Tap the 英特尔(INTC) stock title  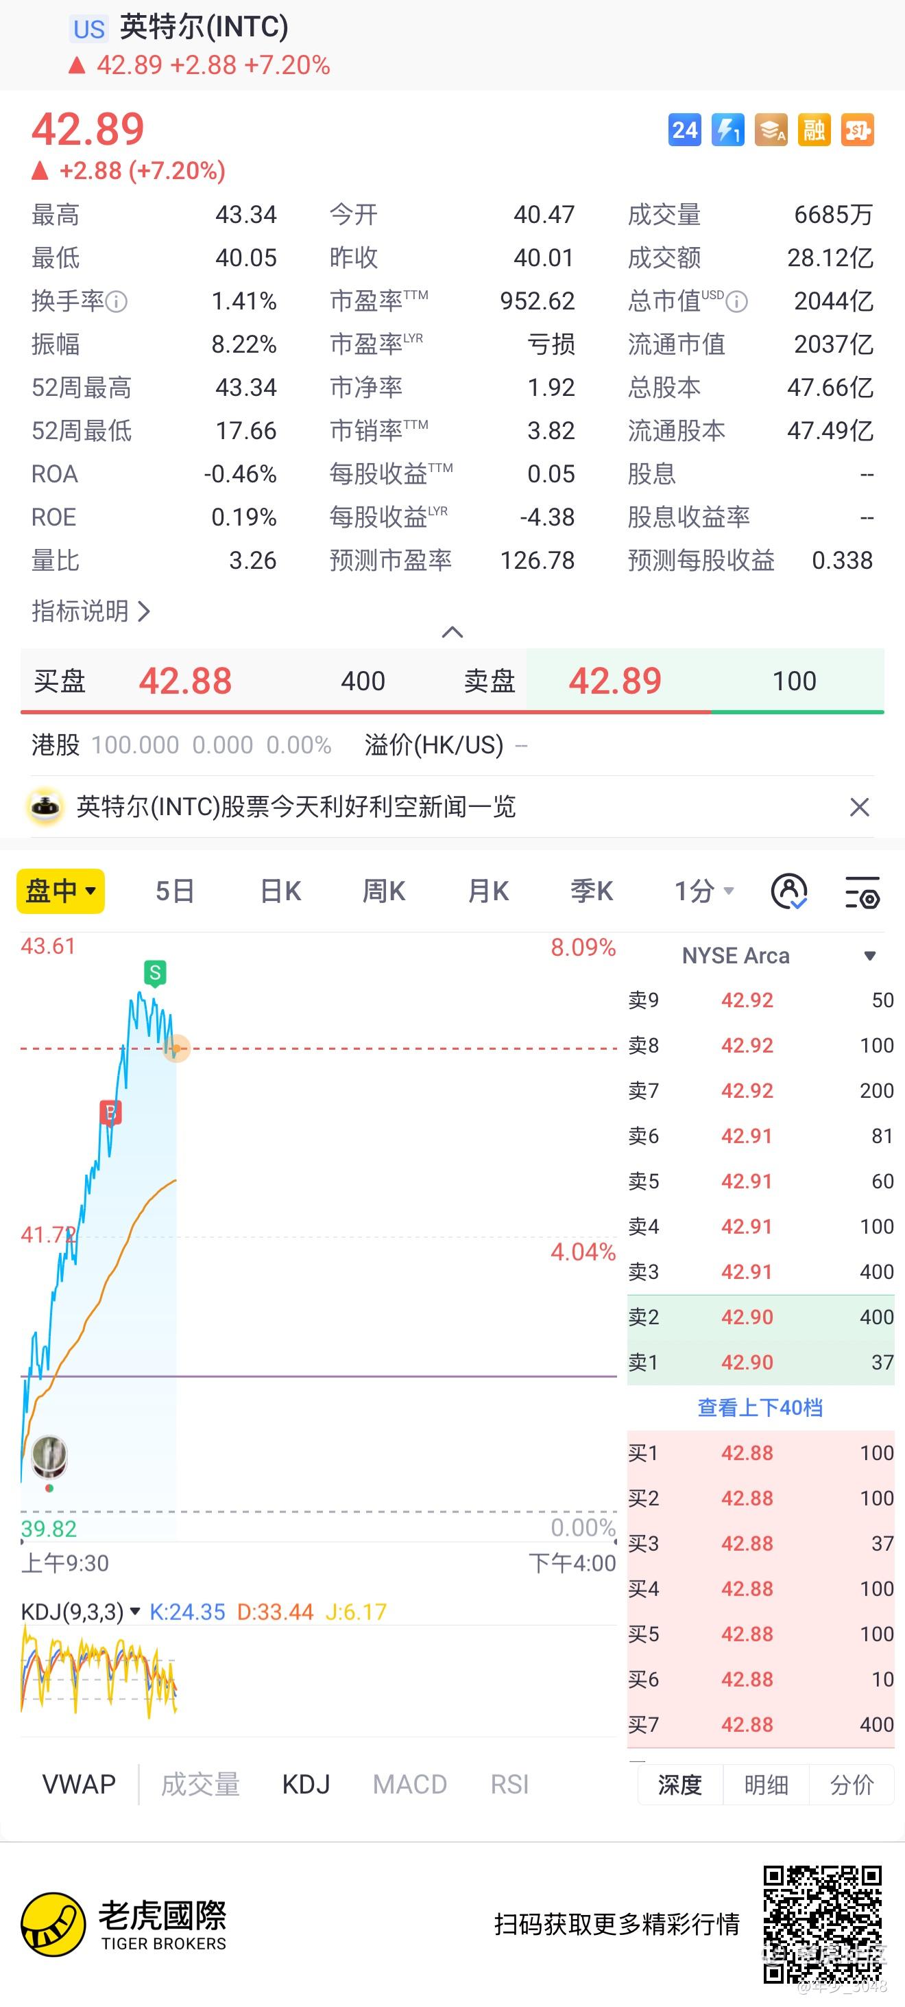pos(204,27)
